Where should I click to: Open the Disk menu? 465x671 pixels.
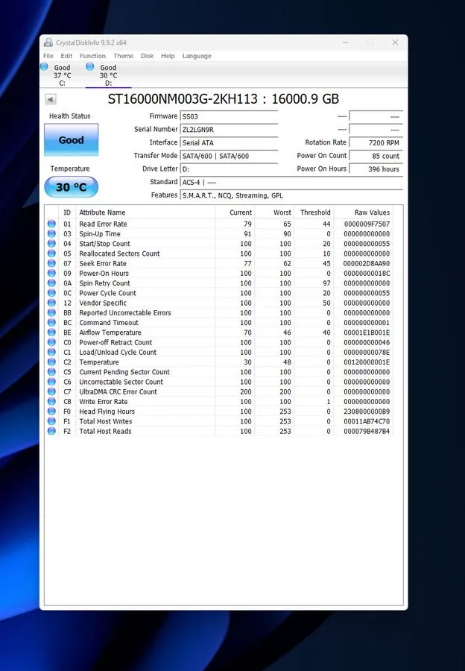(147, 56)
